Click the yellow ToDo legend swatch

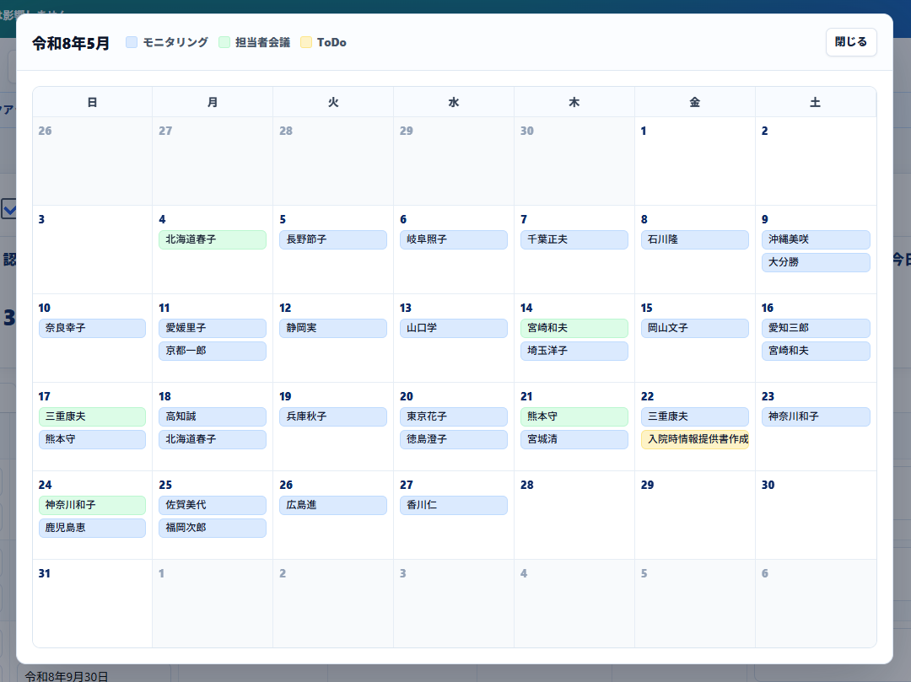pyautogui.click(x=306, y=42)
